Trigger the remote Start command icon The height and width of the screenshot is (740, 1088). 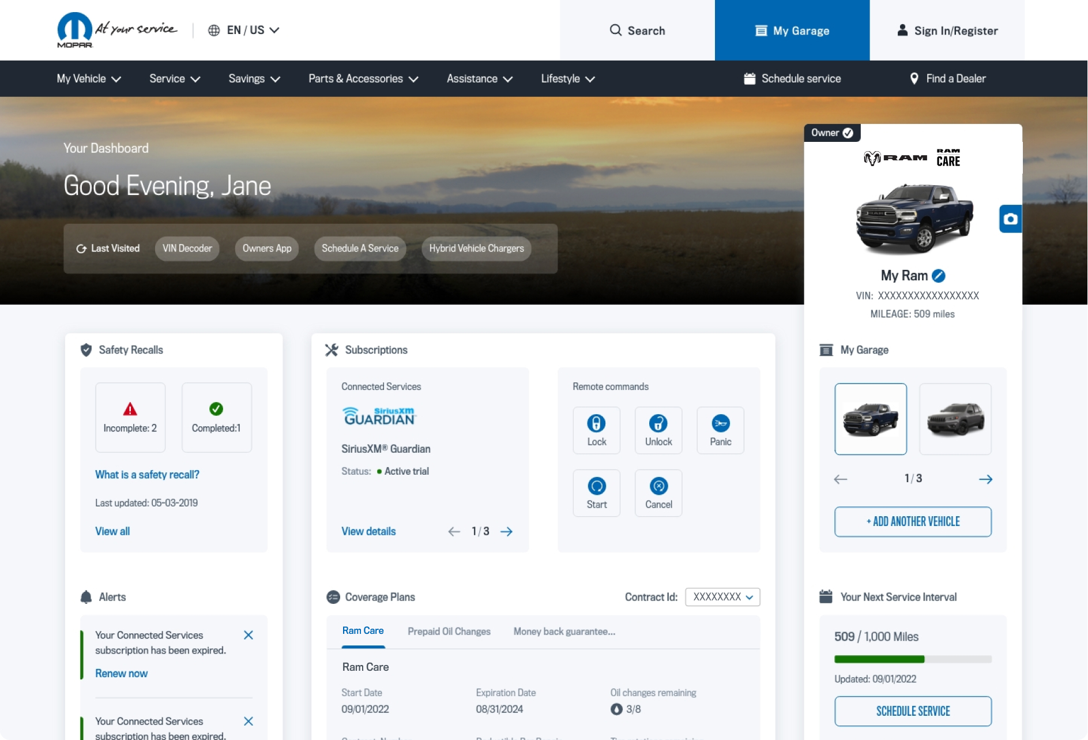point(596,486)
